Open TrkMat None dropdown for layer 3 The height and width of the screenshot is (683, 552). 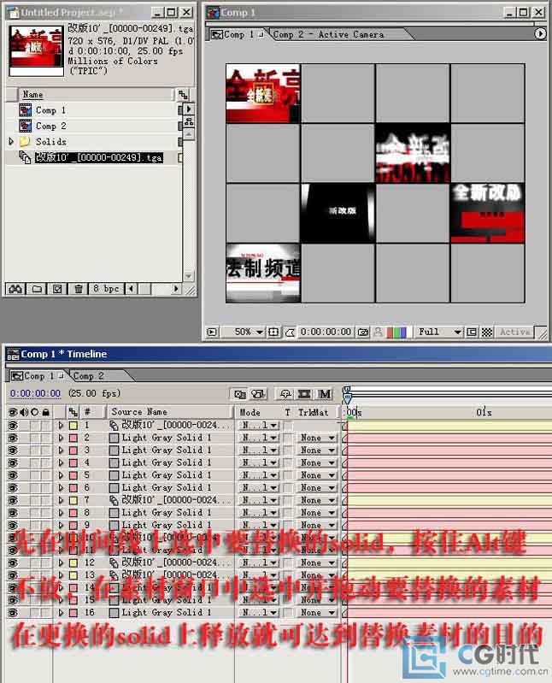(x=317, y=450)
